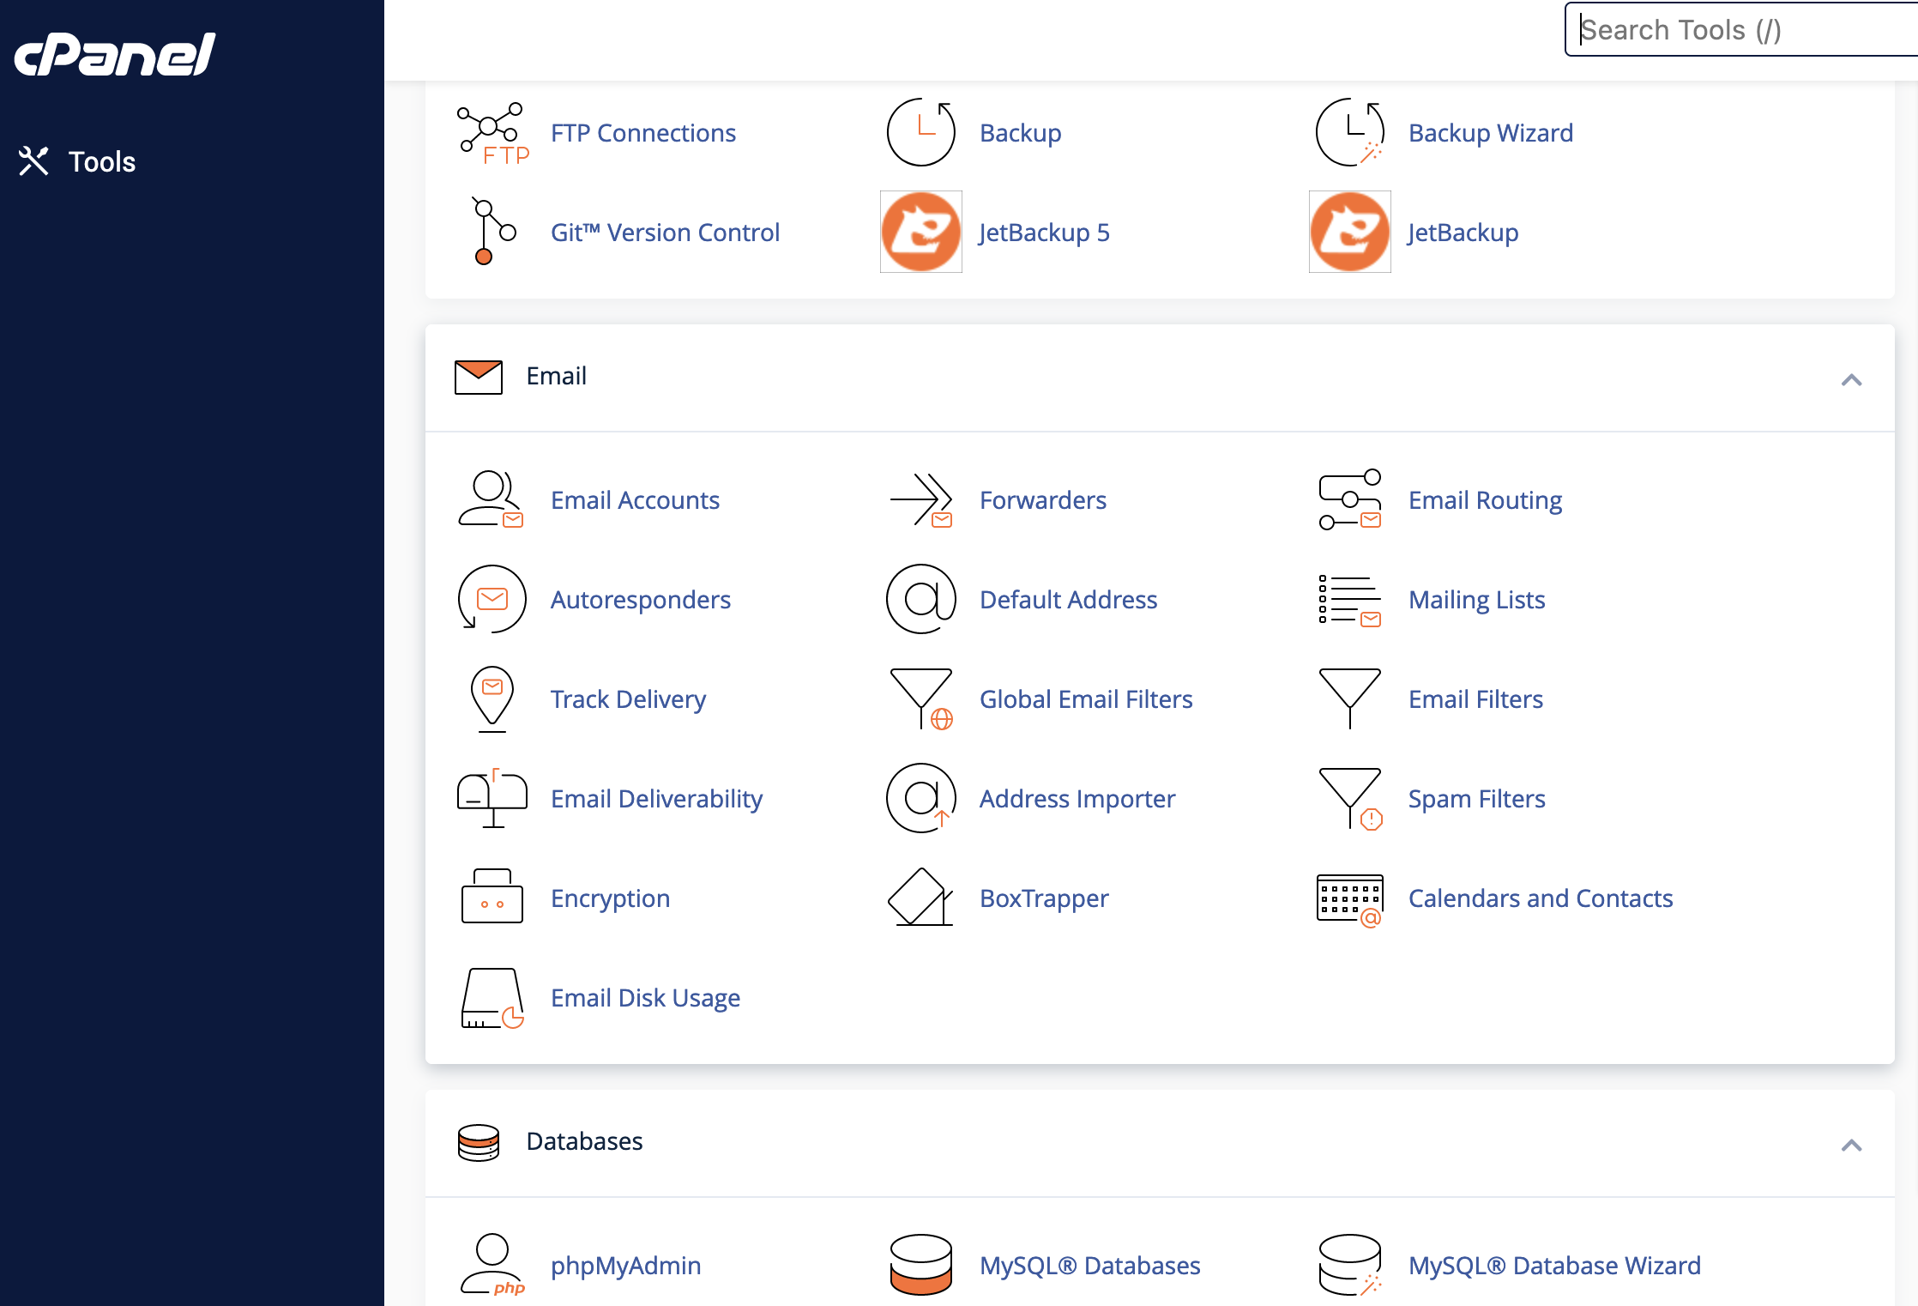Screen dimensions: 1918x1306
Task: Click the Calendars and Contacts icon
Action: pyautogui.click(x=1350, y=899)
